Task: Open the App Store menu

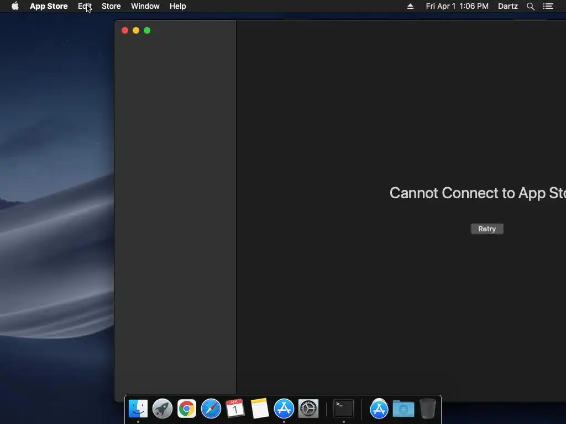Action: coord(49,6)
